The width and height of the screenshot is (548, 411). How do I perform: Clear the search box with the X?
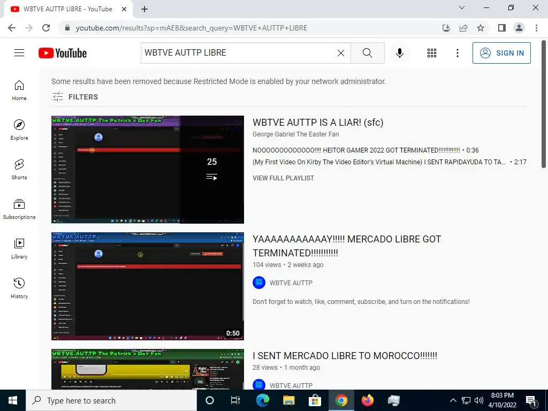[x=341, y=53]
